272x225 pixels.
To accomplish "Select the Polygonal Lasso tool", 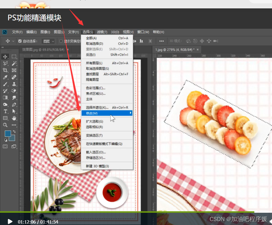I will [5, 63].
